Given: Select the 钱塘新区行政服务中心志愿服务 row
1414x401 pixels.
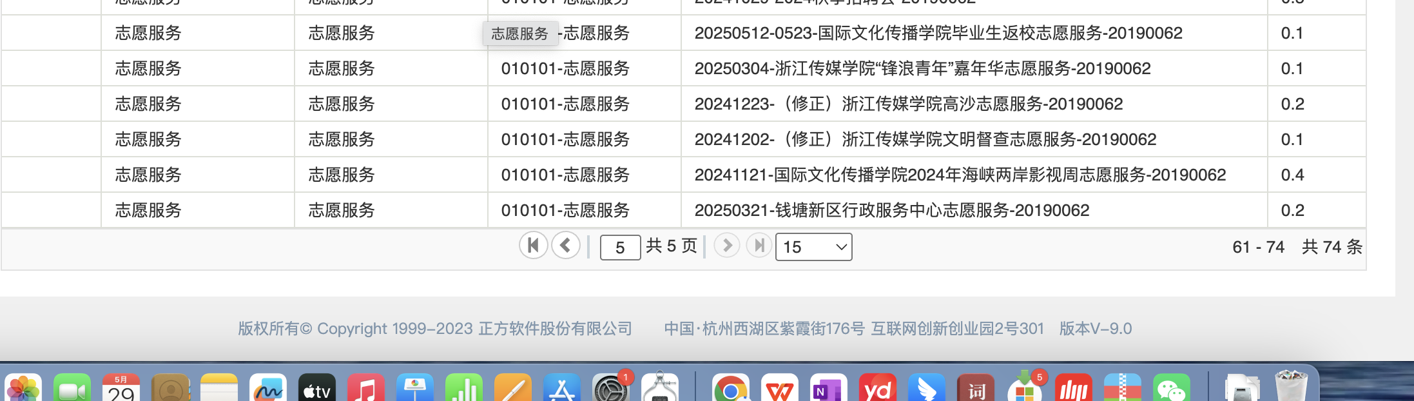Looking at the screenshot, I should [x=891, y=210].
